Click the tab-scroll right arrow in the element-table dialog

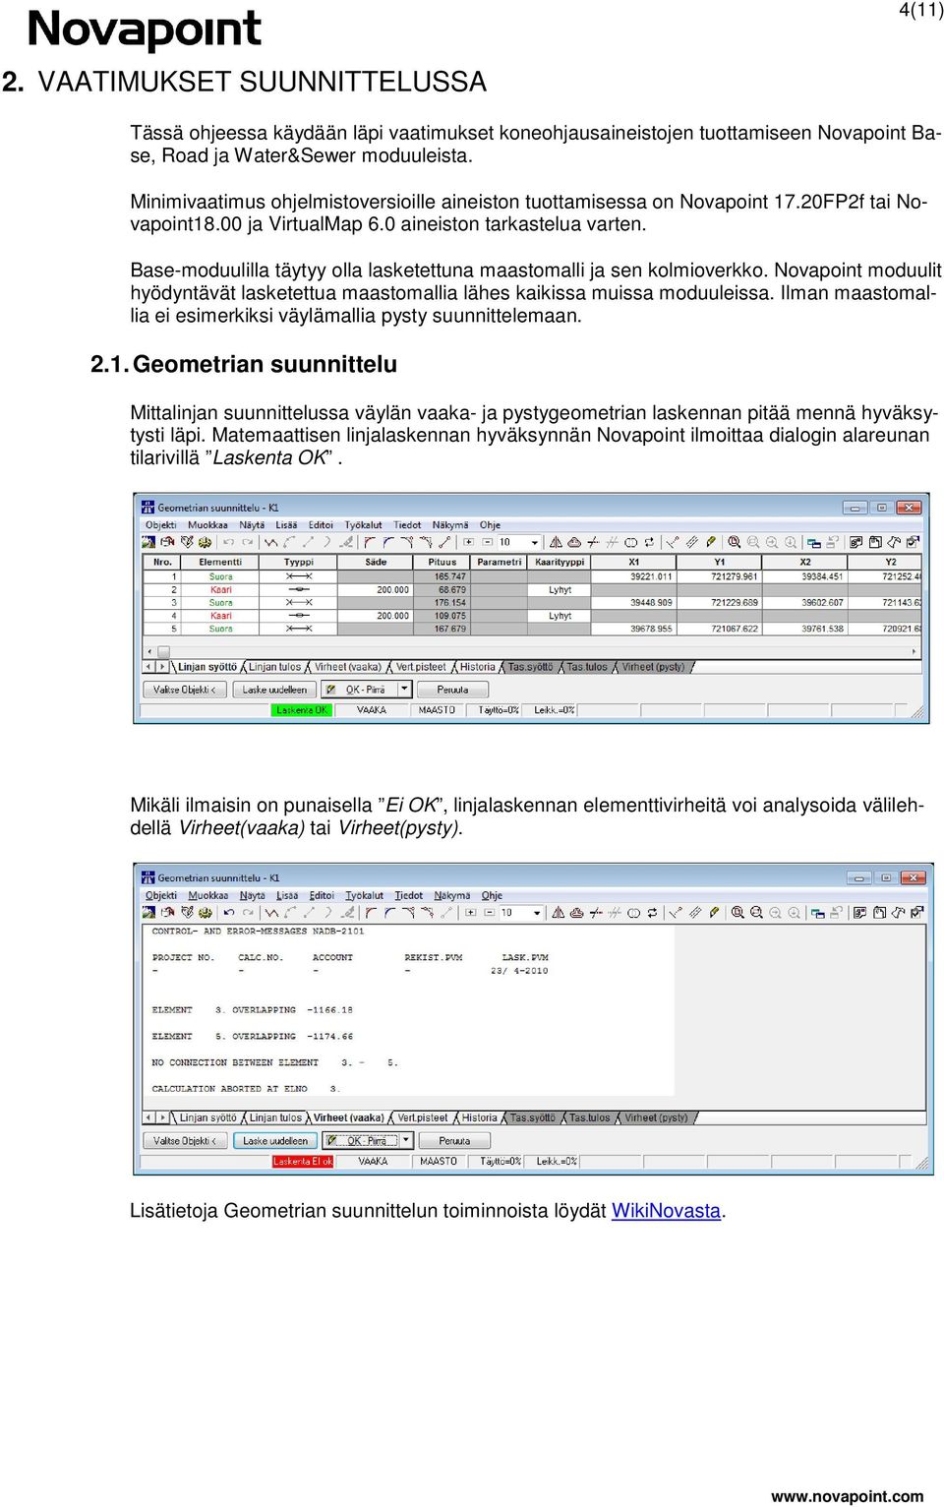coord(162,667)
